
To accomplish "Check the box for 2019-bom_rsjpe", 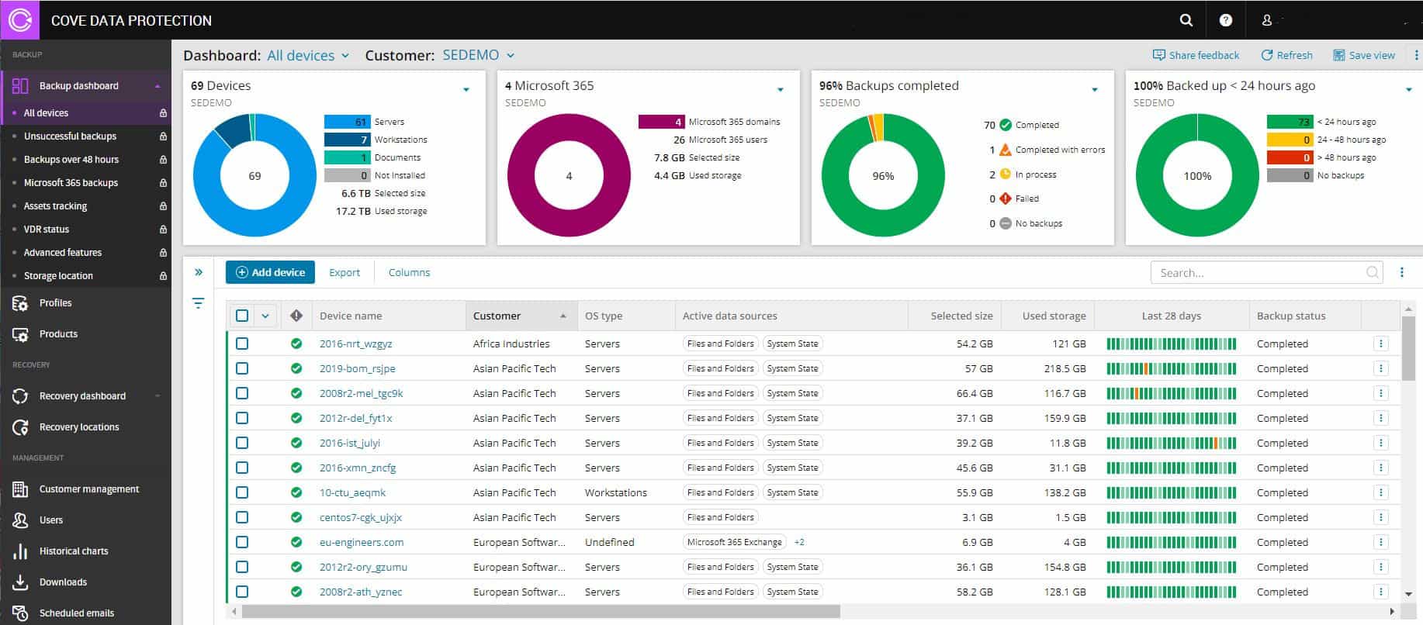I will pos(242,368).
